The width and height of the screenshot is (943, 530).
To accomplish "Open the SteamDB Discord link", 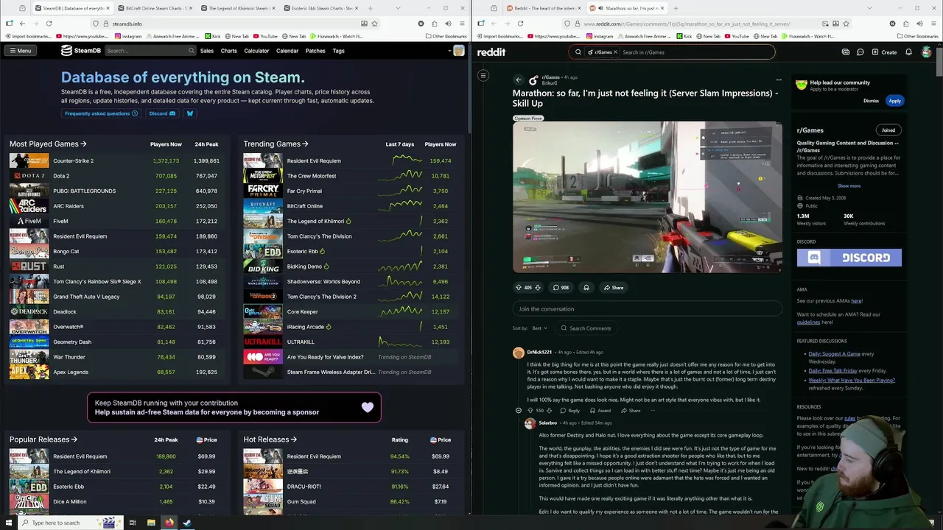I will (x=162, y=113).
